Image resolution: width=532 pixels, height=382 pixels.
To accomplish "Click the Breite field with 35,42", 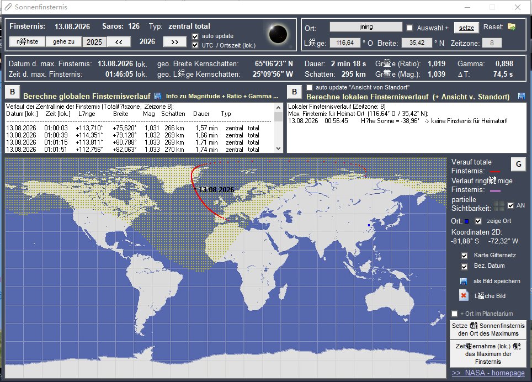I will 417,43.
